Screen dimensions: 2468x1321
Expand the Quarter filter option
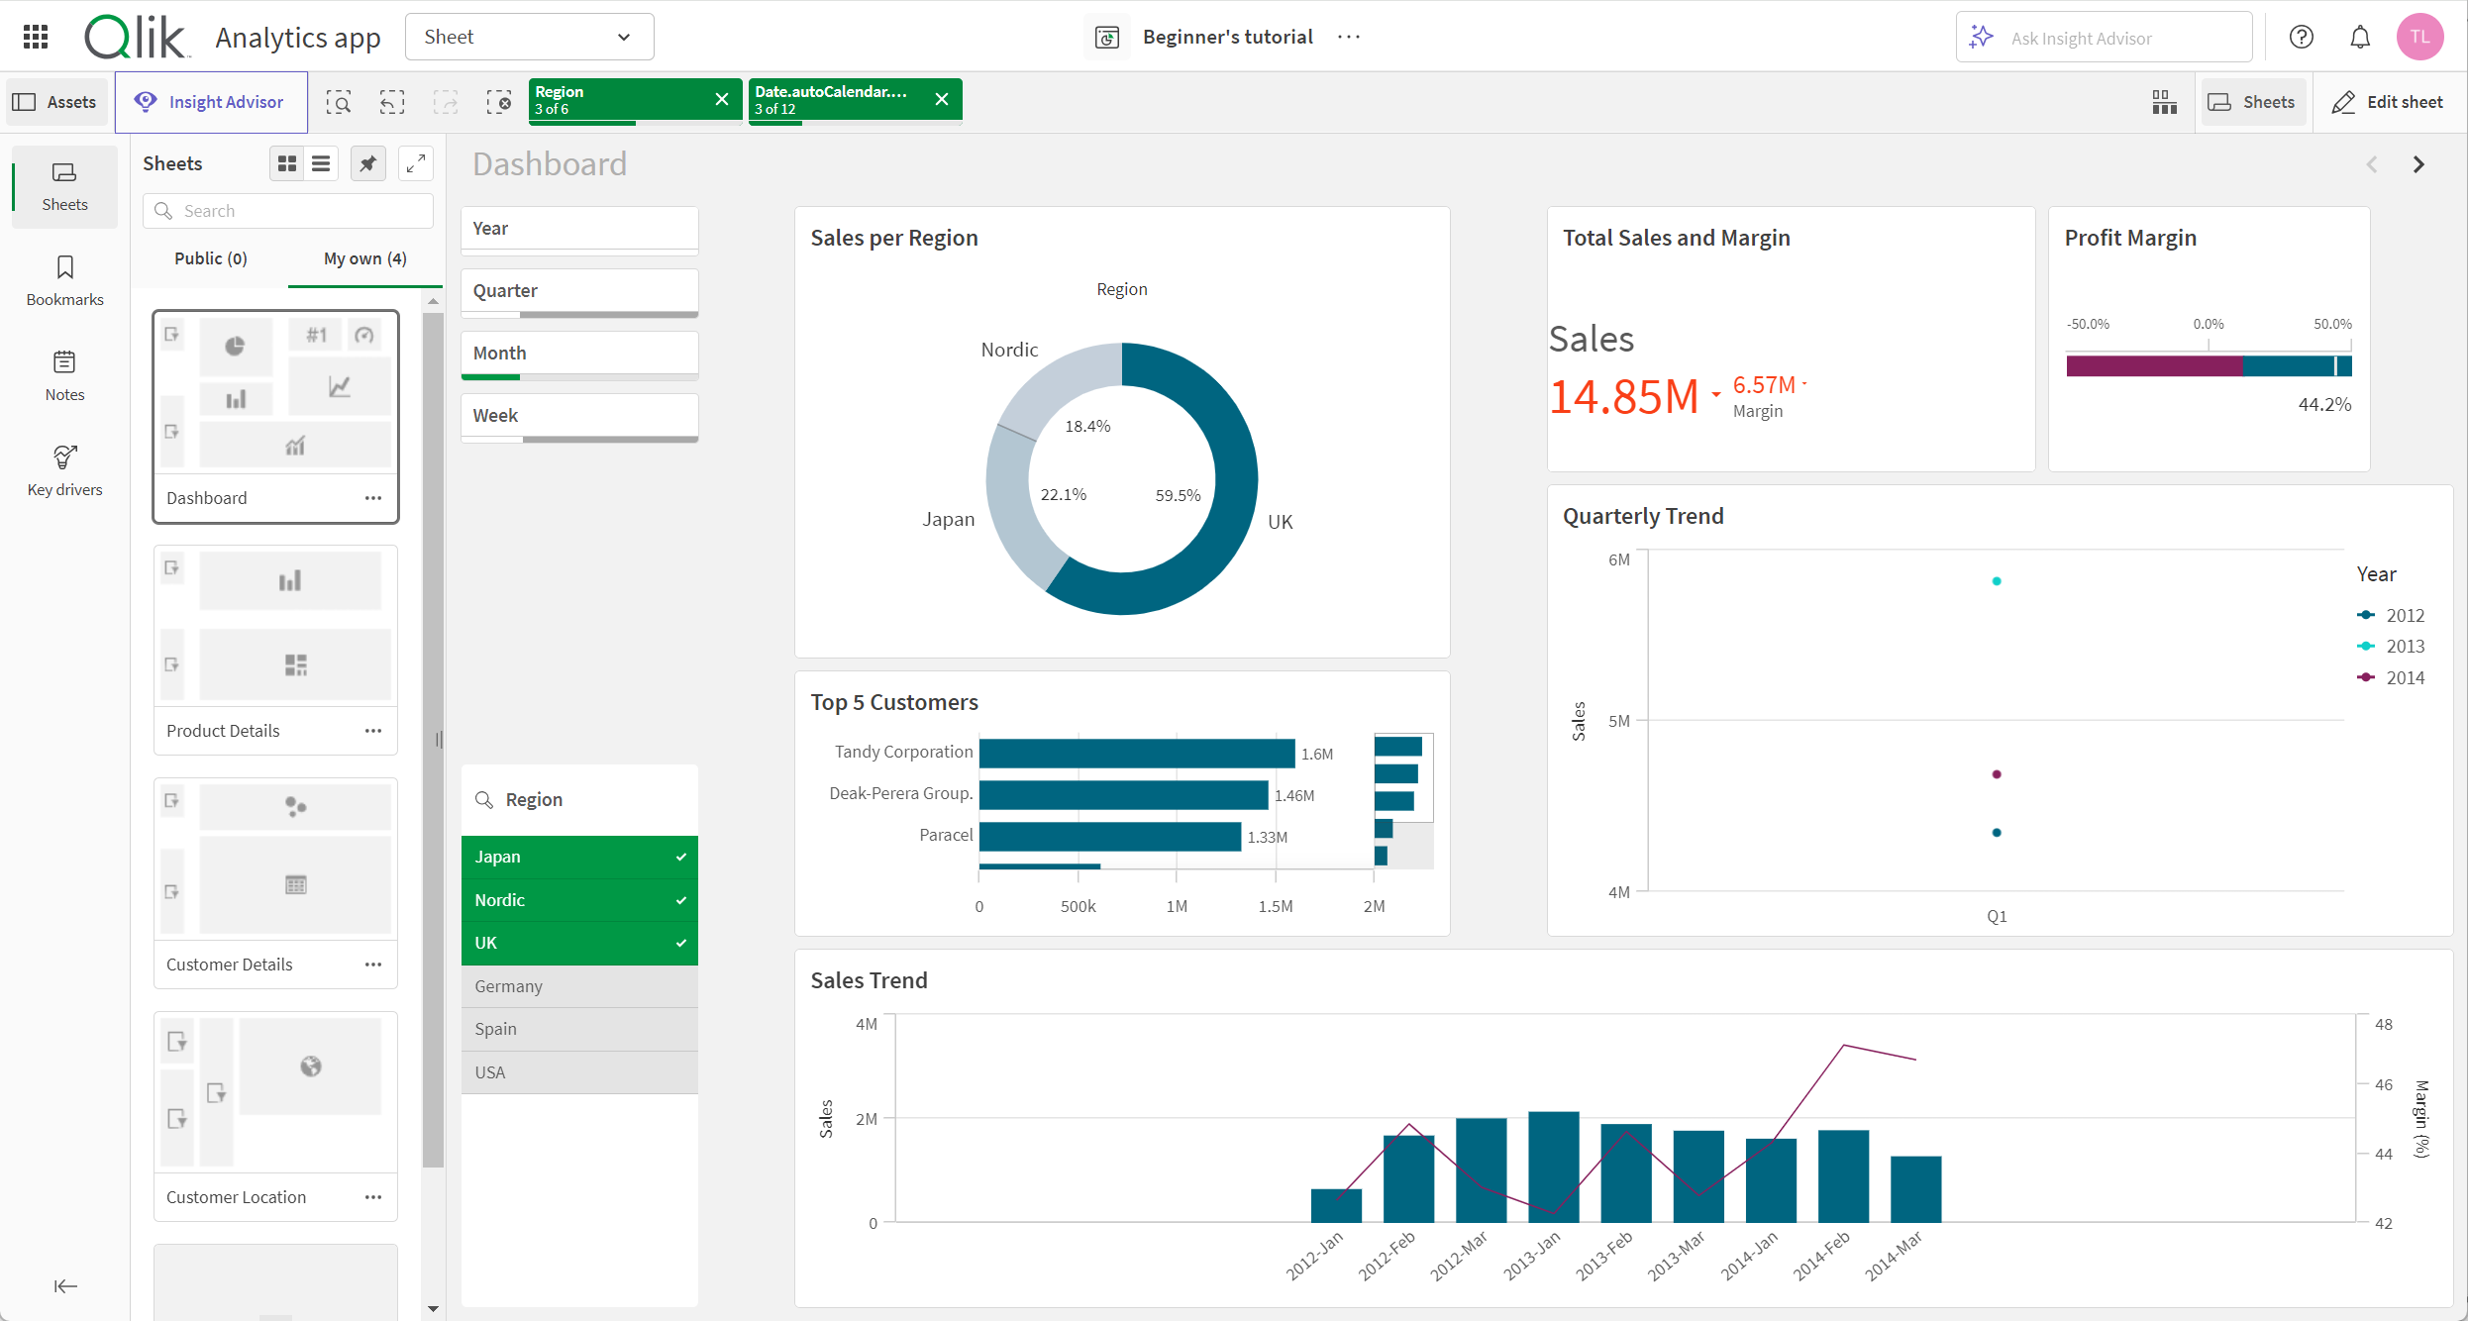[579, 289]
